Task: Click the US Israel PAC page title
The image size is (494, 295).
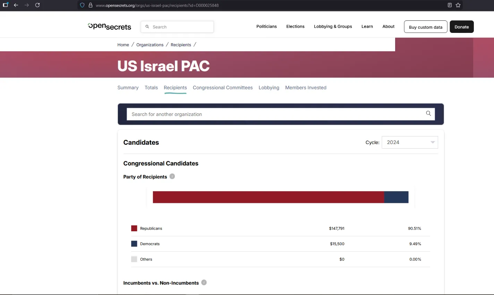Action: [163, 66]
